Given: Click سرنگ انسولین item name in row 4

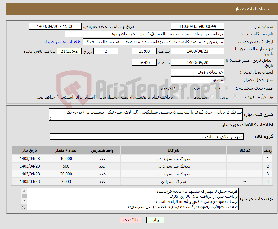Looking at the screenshot, I should coord(174,182).
